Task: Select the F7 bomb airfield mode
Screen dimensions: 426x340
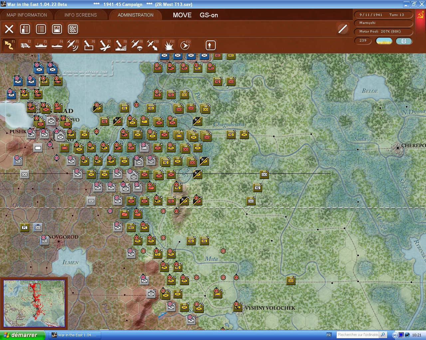Action: click(x=105, y=45)
